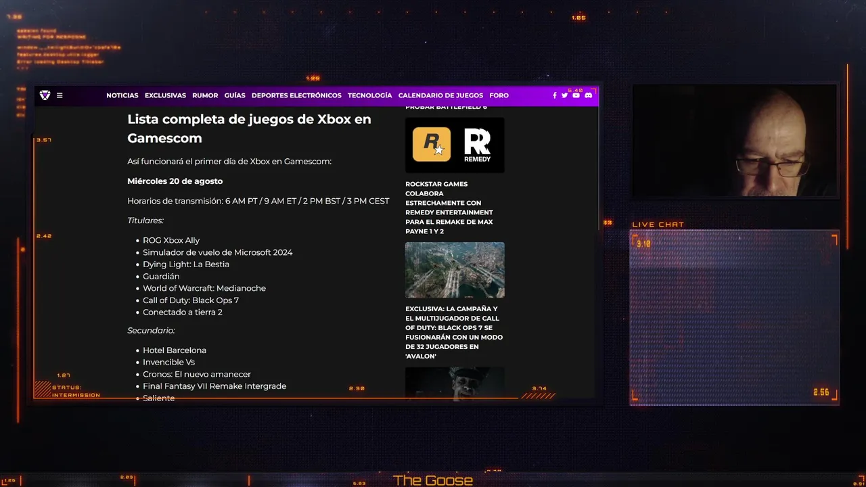
Task: Open the Rockstar and Remedy logos thumbnail
Action: click(455, 145)
